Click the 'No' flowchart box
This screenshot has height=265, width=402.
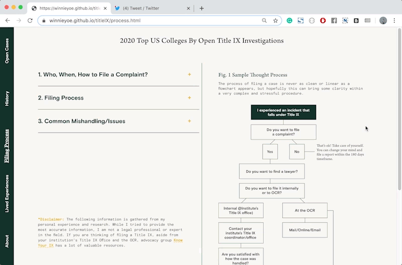pos(296,152)
